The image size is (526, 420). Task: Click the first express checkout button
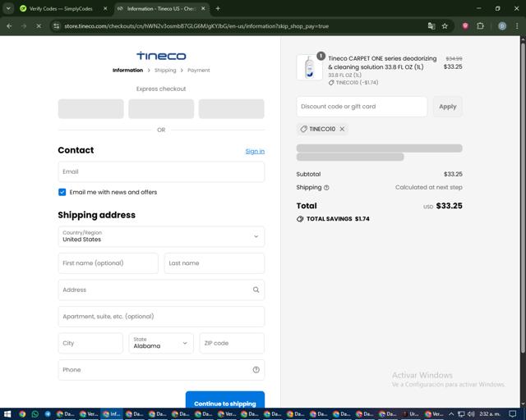[x=91, y=109]
